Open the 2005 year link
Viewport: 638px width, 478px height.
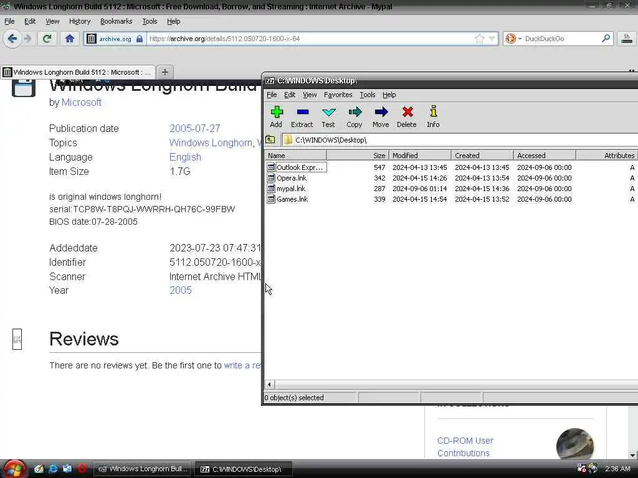181,290
